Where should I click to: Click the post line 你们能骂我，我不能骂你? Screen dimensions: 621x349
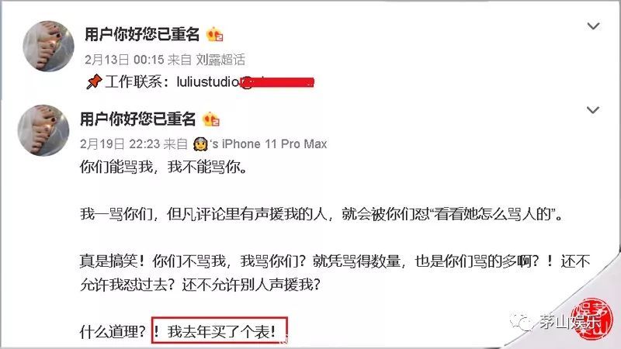point(164,167)
